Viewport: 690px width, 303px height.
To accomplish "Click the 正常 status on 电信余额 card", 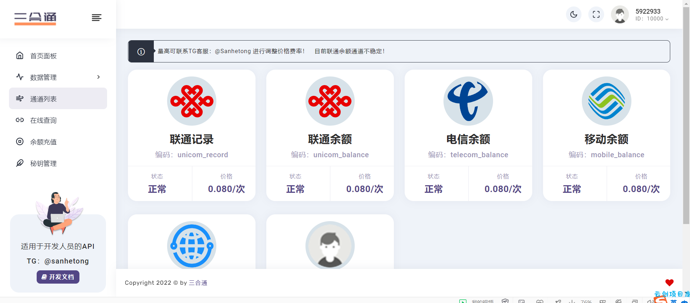I will coord(434,189).
